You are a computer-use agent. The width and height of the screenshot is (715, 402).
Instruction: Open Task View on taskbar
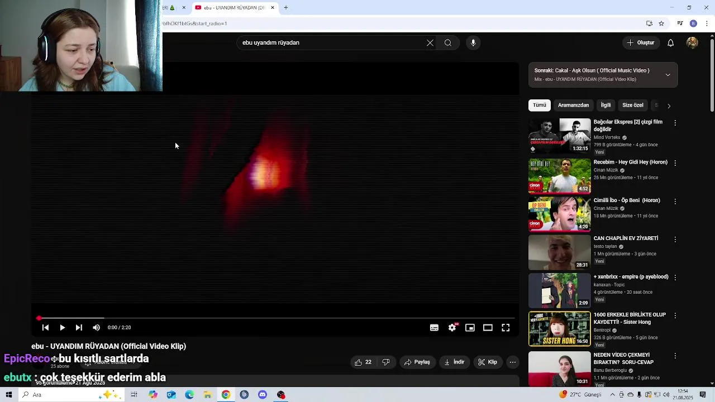coord(134,395)
